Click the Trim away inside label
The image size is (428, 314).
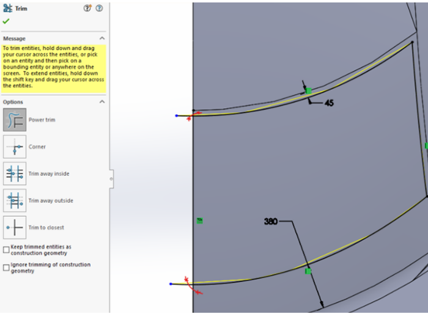[x=49, y=173]
